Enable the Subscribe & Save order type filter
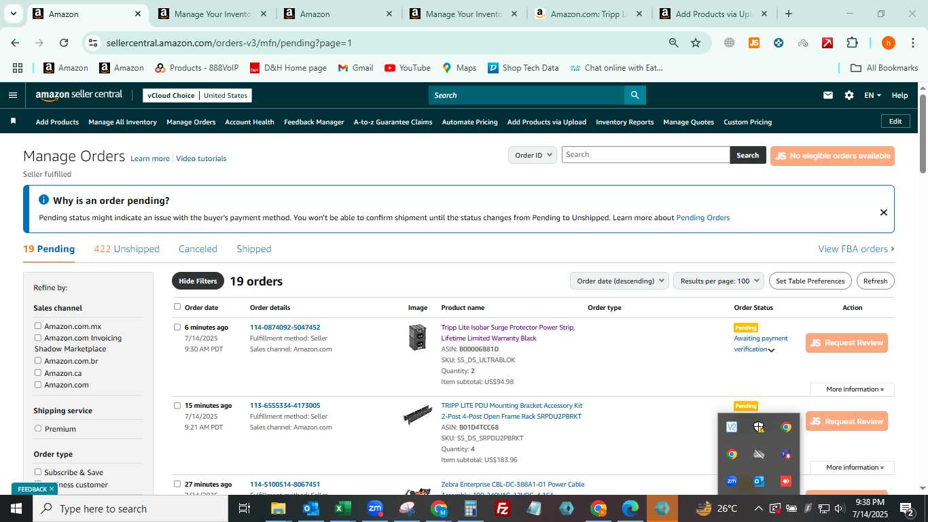 click(38, 472)
